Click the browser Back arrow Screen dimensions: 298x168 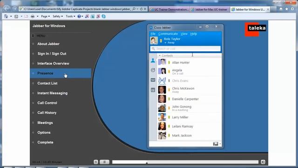(x=7, y=9)
